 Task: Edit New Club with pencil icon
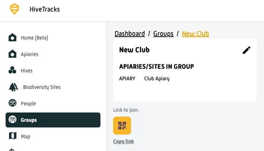pos(246,50)
